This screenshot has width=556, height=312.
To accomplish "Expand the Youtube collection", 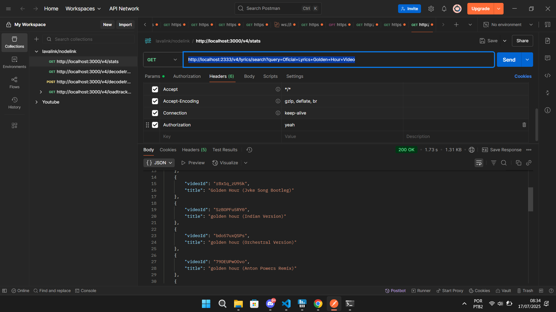I will click(x=37, y=102).
